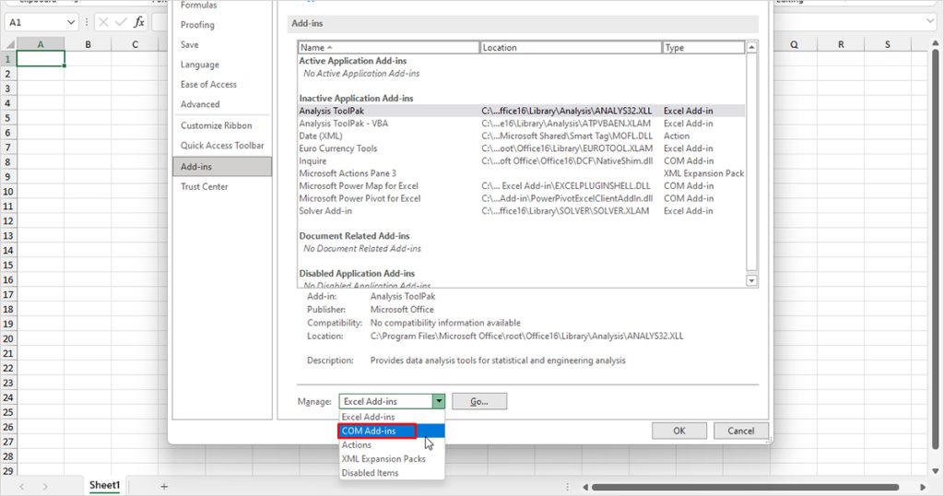The width and height of the screenshot is (944, 496).
Task: Click the previous sheet navigation arrow
Action: (x=22, y=487)
